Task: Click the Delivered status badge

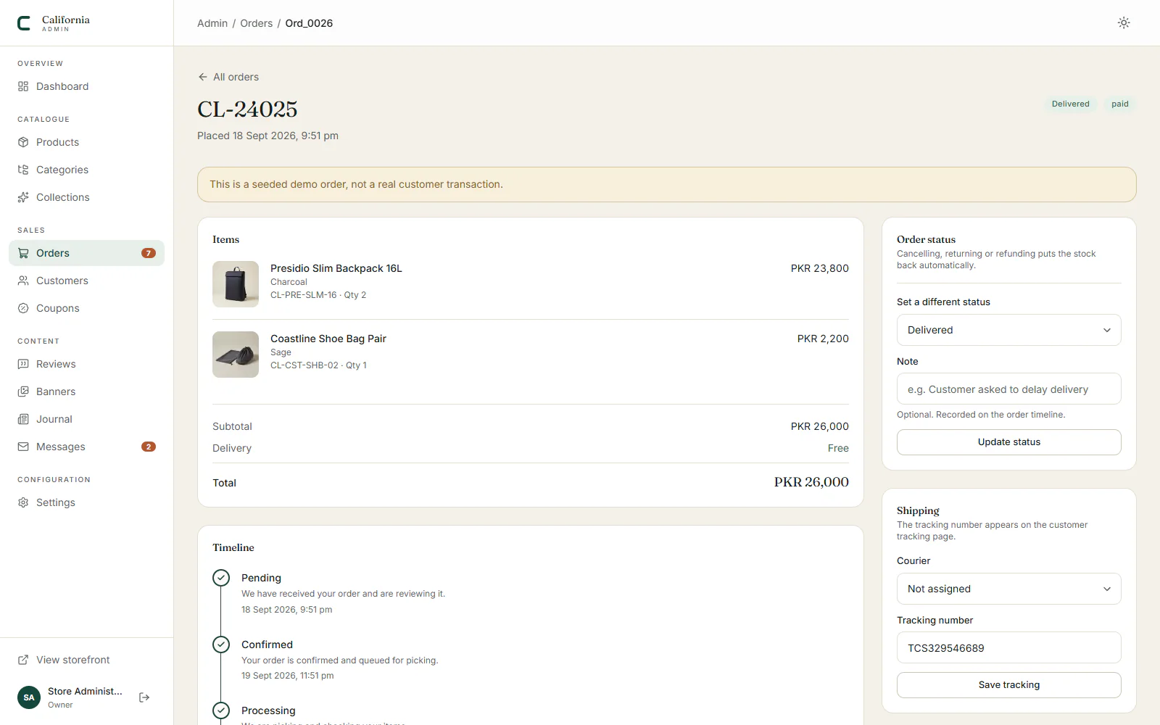Action: click(x=1071, y=104)
